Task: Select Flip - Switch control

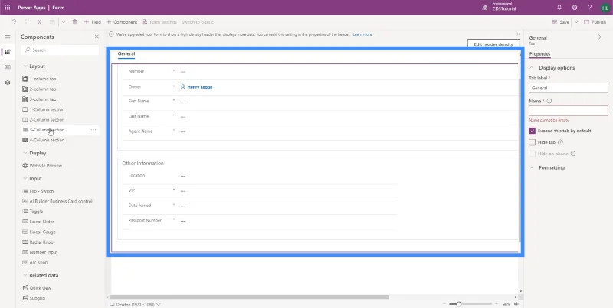Action: (x=38, y=191)
